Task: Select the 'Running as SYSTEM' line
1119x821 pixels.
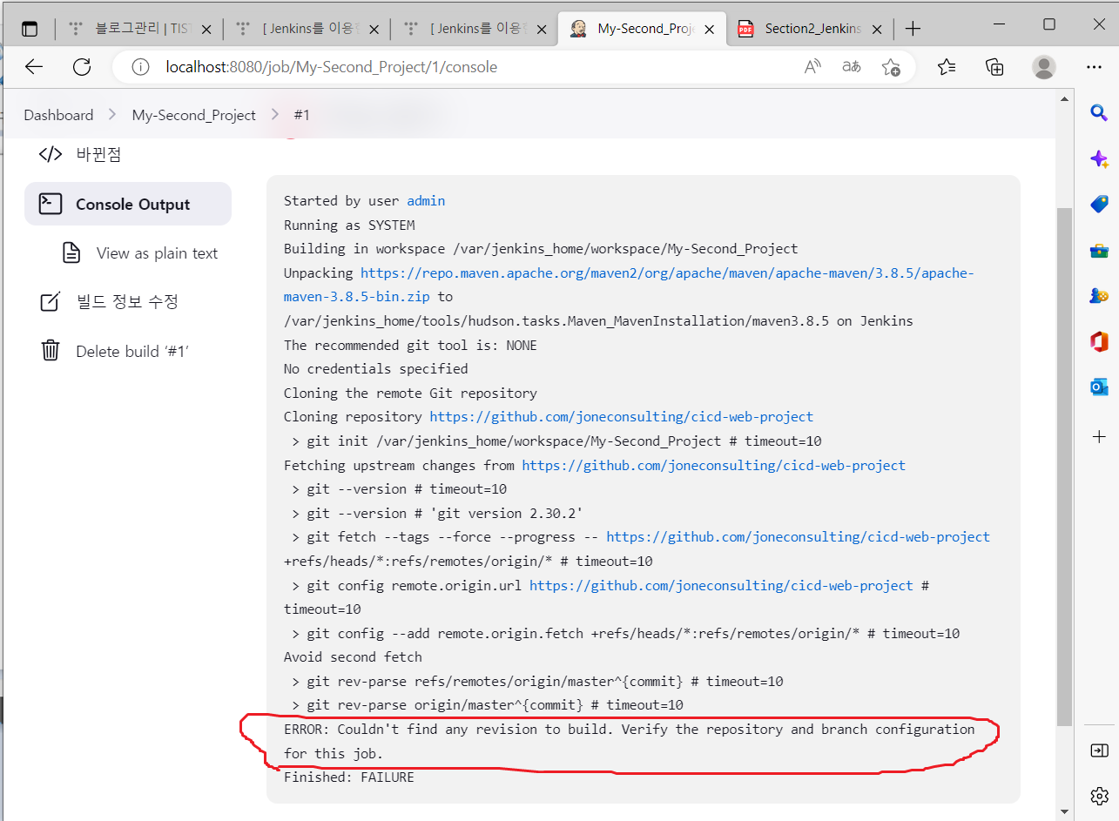Action: point(349,225)
